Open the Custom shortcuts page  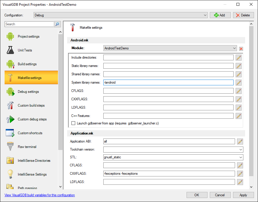(31, 133)
